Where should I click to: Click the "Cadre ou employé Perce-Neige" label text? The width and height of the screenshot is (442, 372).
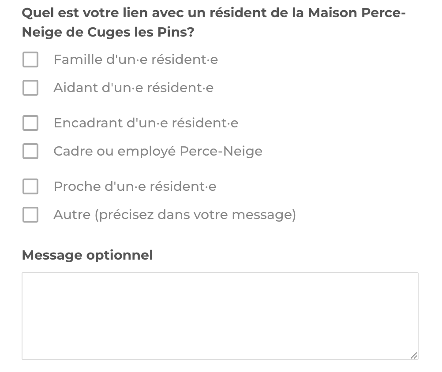[157, 151]
